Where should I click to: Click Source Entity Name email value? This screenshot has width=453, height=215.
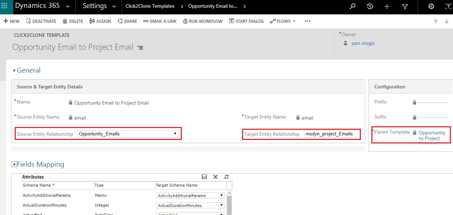[80, 118]
